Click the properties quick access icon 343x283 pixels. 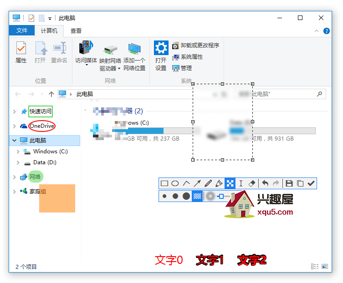pyautogui.click(x=31, y=18)
